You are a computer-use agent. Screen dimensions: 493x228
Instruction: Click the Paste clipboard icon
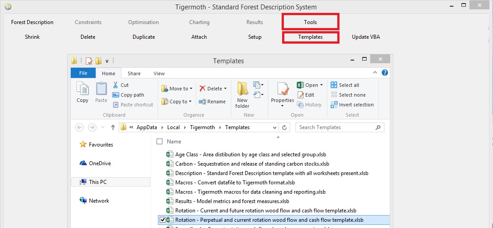coord(101,89)
